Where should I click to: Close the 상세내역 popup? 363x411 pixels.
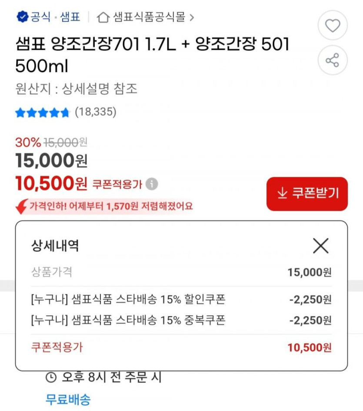point(321,246)
